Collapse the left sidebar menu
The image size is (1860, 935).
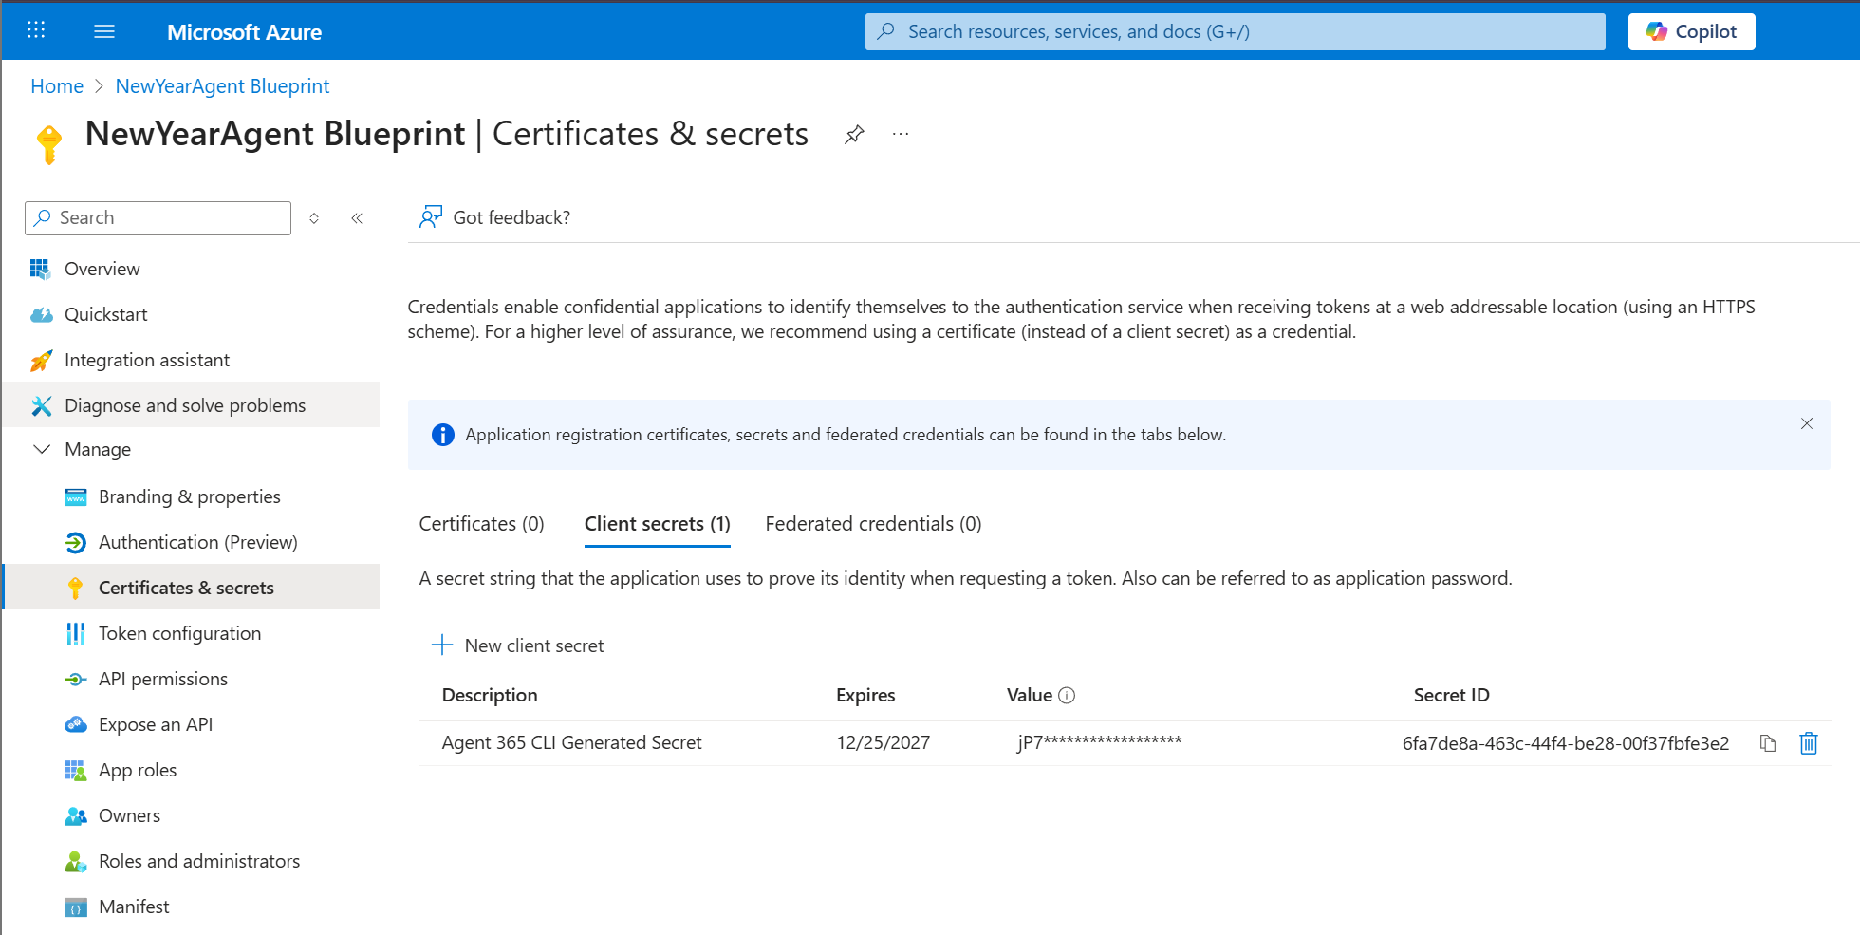(357, 218)
